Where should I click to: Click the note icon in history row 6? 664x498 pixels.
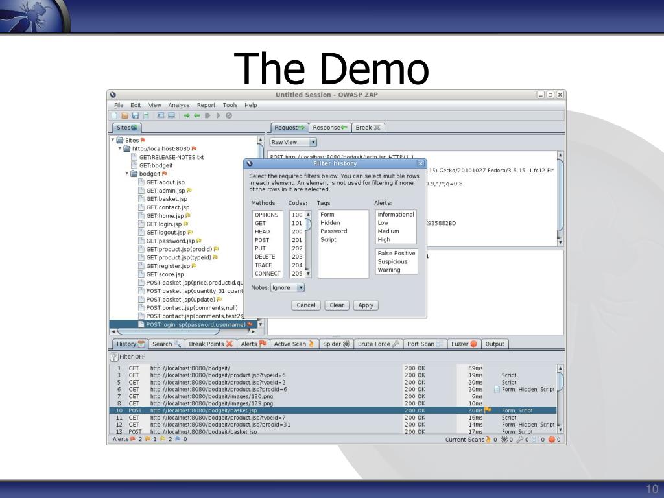point(497,389)
